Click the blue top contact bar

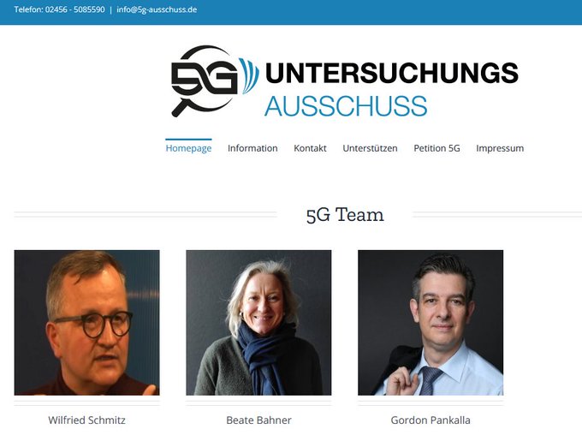291,12
